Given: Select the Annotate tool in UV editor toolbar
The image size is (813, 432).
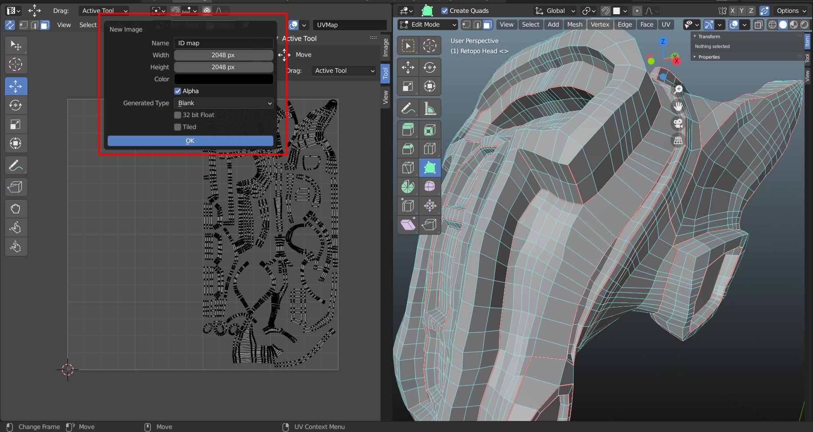Looking at the screenshot, I should coord(16,165).
